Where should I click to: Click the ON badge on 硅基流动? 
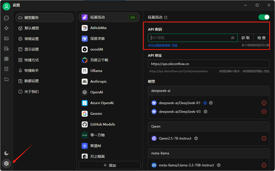pyautogui.click(x=133, y=17)
